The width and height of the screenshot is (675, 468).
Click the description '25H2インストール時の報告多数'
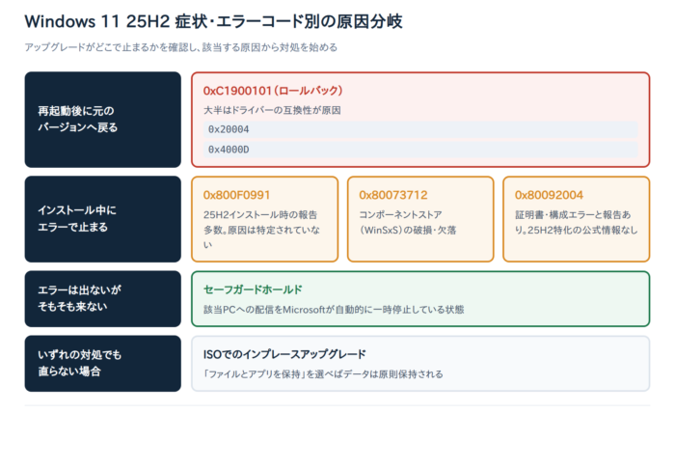click(x=261, y=230)
